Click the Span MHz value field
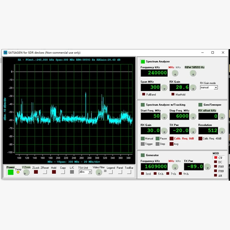The image size is (230, 230). [x=150, y=87]
